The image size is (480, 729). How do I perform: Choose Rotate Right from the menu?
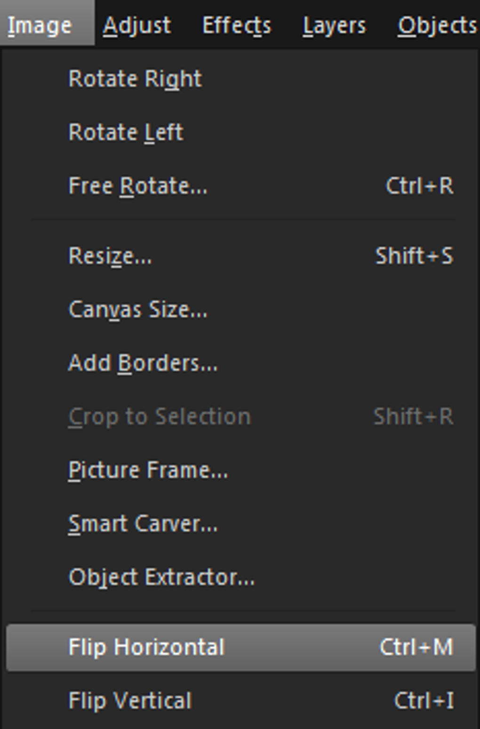coord(135,79)
